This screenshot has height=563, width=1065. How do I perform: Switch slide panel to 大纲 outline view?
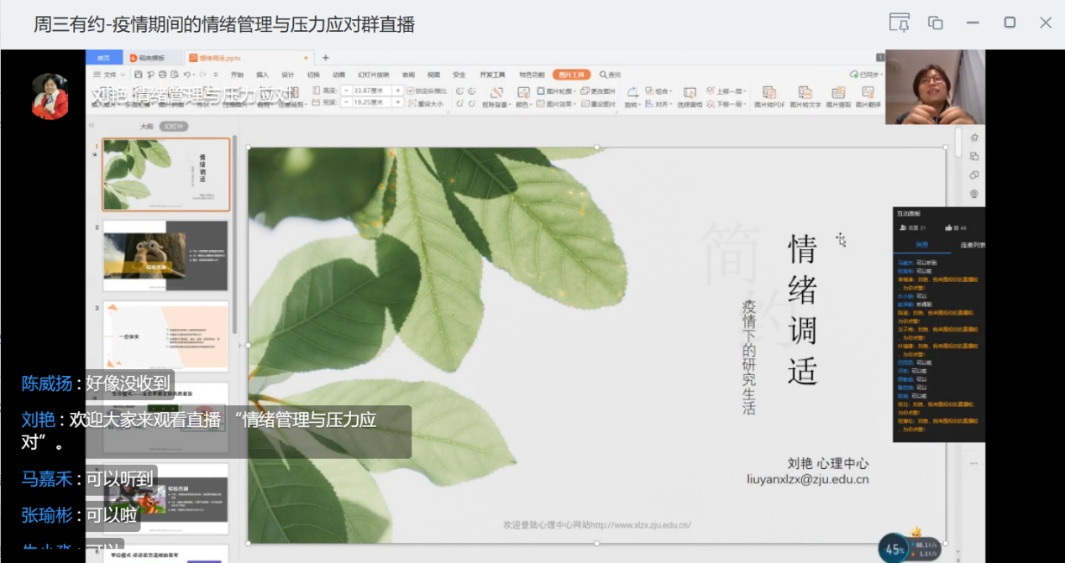click(x=146, y=127)
